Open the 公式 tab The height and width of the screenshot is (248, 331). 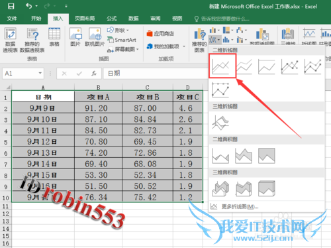point(112,19)
